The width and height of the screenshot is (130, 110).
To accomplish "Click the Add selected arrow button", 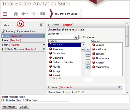I will 88,50.
